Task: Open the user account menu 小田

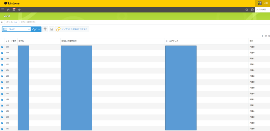Action: [262, 3]
